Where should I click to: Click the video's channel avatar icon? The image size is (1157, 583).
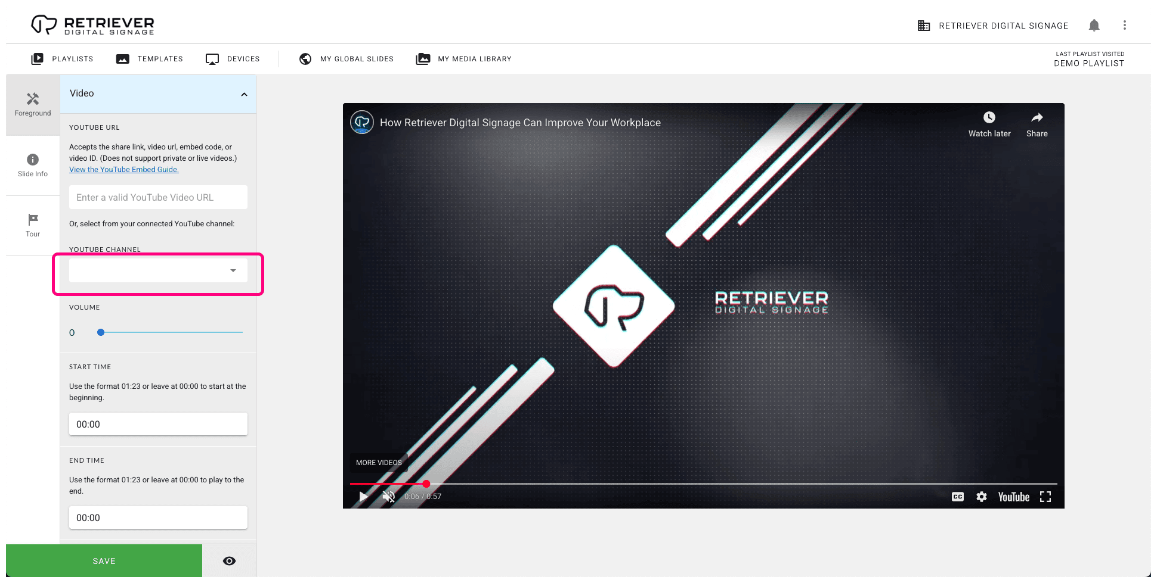click(x=362, y=122)
